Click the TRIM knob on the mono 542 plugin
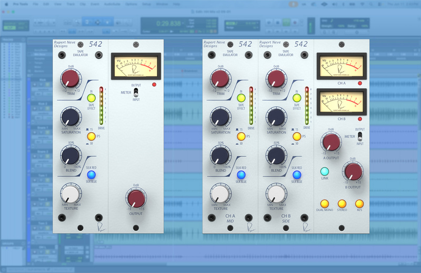Image resolution: width=421 pixels, height=273 pixels. click(71, 78)
